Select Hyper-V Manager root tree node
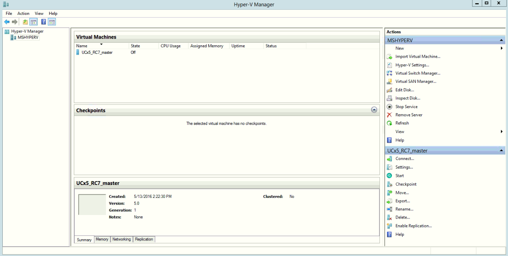Screen dimensions: 508x256 (x=24, y=31)
